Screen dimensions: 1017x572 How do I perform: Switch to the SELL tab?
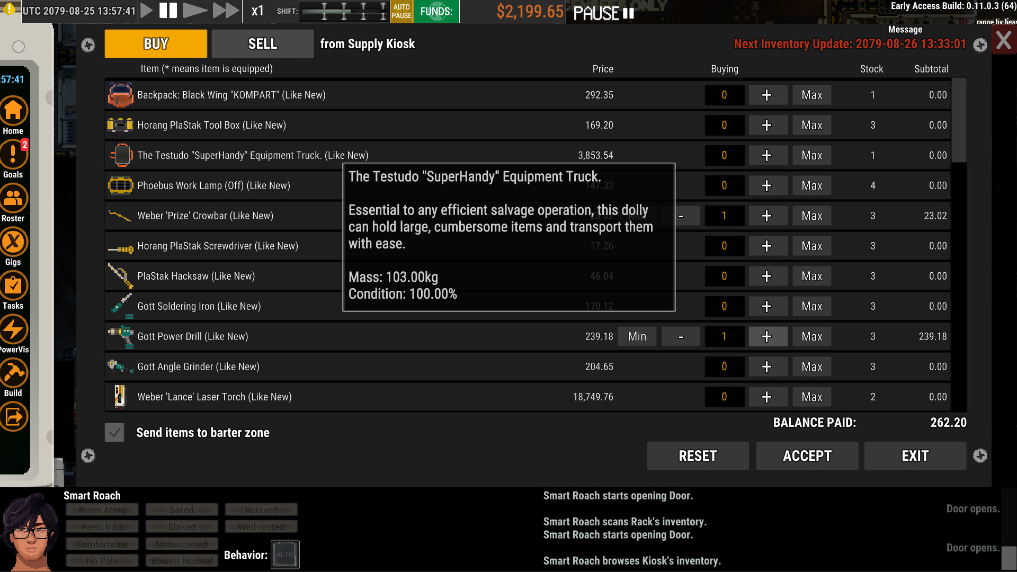[263, 43]
